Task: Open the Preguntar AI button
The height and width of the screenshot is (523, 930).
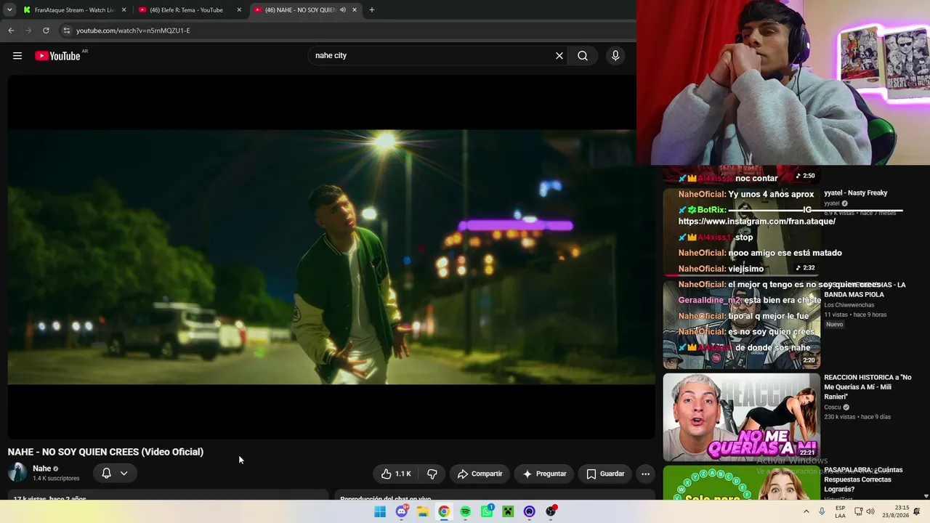Action: 544,474
